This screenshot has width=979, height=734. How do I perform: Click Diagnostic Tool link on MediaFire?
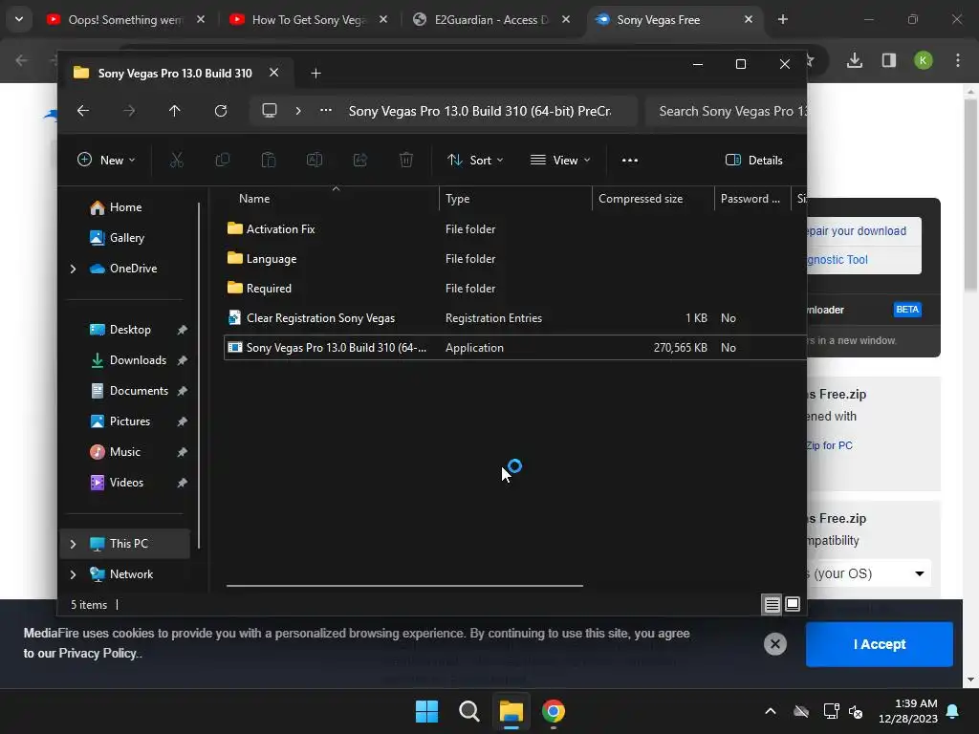[x=837, y=260]
